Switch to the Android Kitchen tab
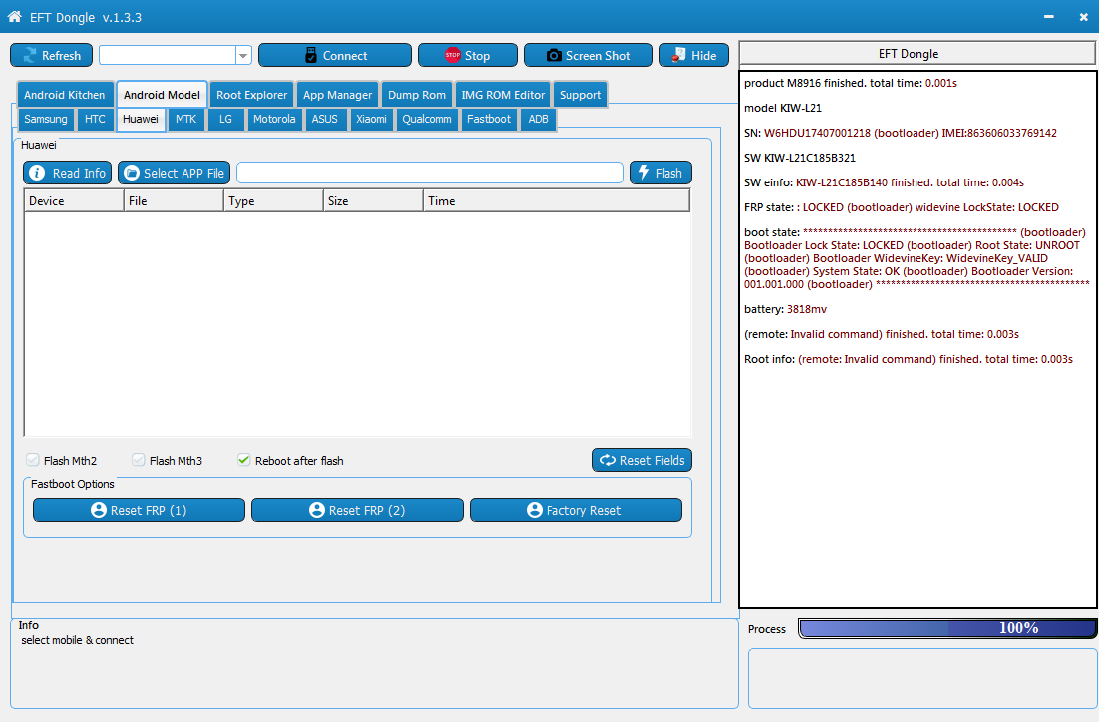The height and width of the screenshot is (722, 1099). 65,95
